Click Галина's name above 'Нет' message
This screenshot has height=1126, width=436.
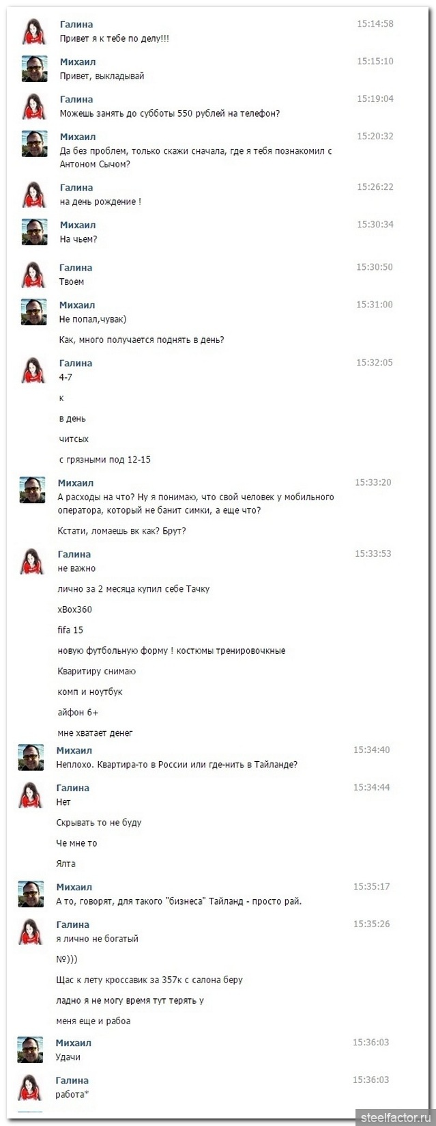click(x=73, y=788)
